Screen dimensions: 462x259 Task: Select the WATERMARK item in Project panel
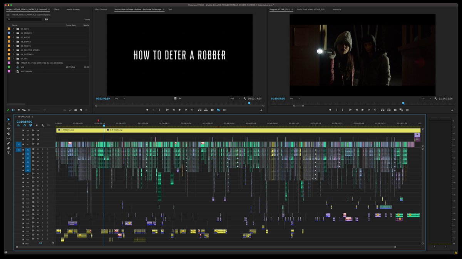(27, 71)
